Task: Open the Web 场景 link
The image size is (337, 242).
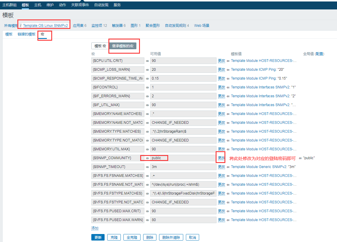Action: pos(201,26)
